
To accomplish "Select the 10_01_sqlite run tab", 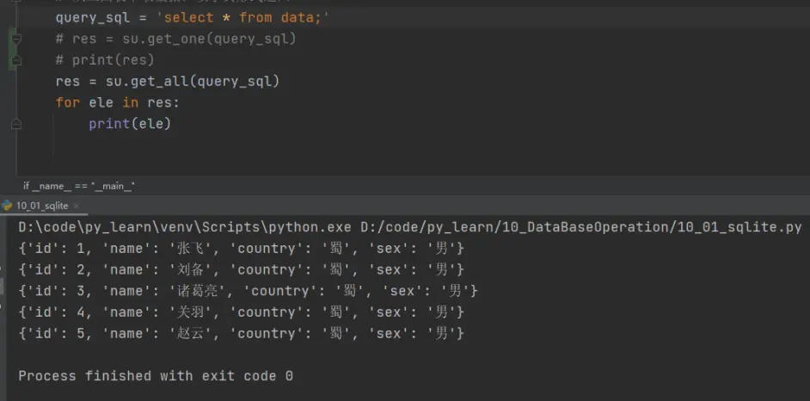I will (41, 206).
